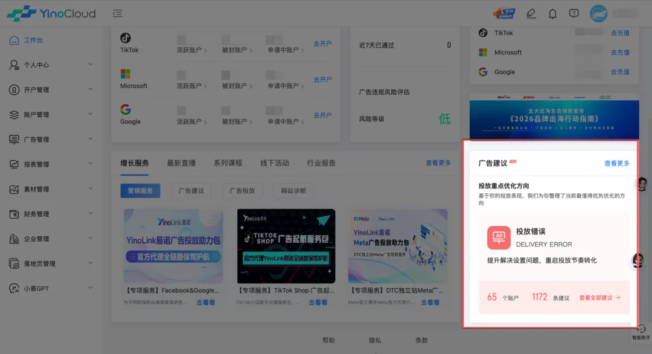
Task: Open the TikTok Shop 广告起航服务包 thumbnail
Action: (x=286, y=246)
